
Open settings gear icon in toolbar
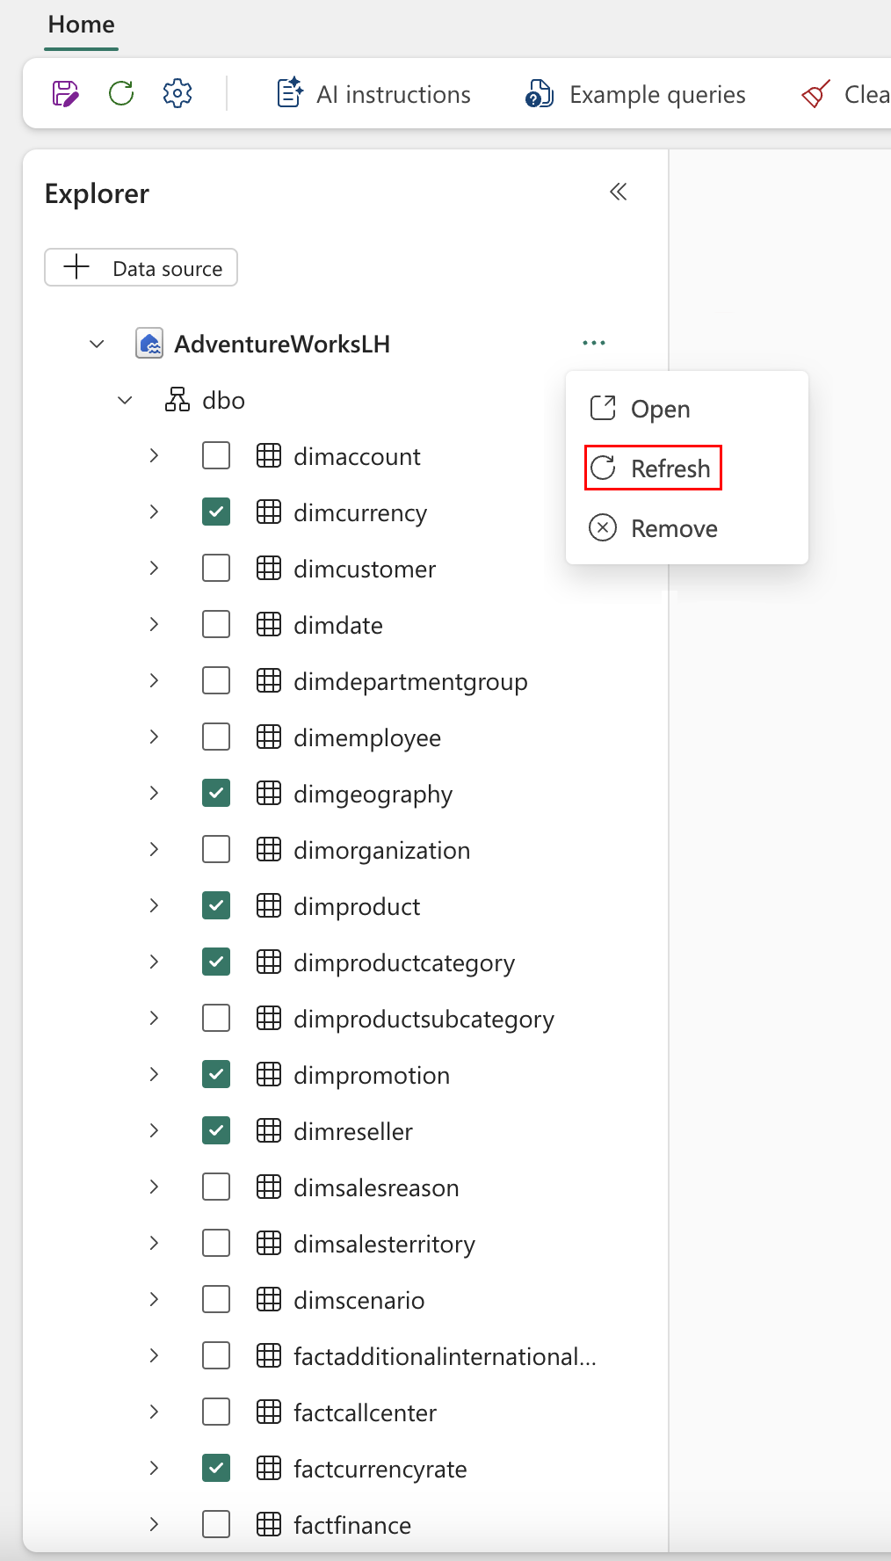[177, 93]
